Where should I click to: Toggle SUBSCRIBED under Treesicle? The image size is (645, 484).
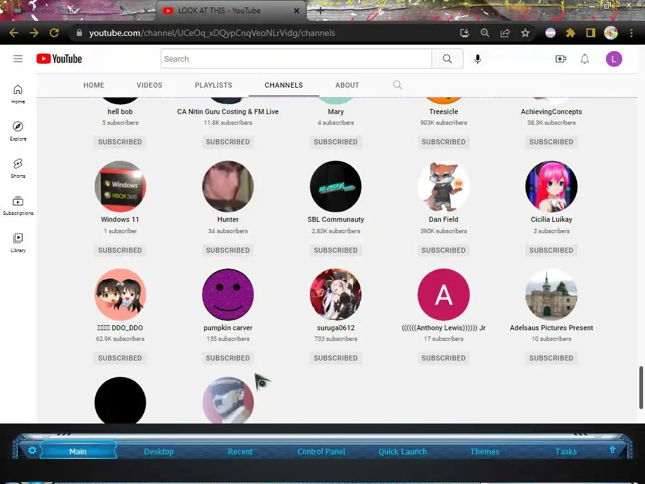443,142
